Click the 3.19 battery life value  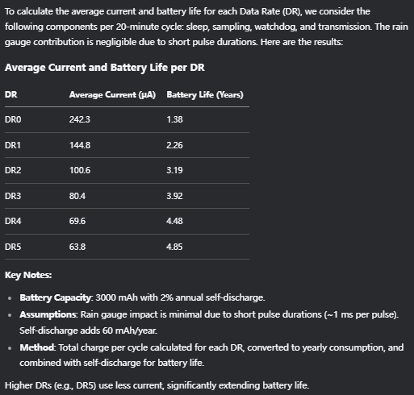click(x=174, y=170)
